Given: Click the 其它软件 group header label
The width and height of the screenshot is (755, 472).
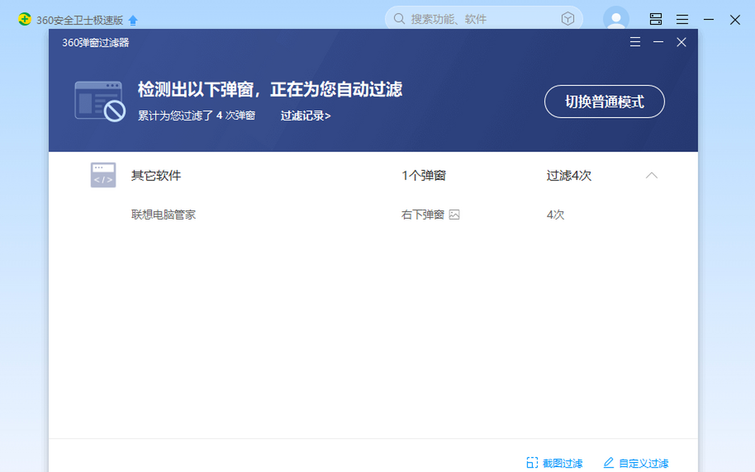Looking at the screenshot, I should [156, 176].
